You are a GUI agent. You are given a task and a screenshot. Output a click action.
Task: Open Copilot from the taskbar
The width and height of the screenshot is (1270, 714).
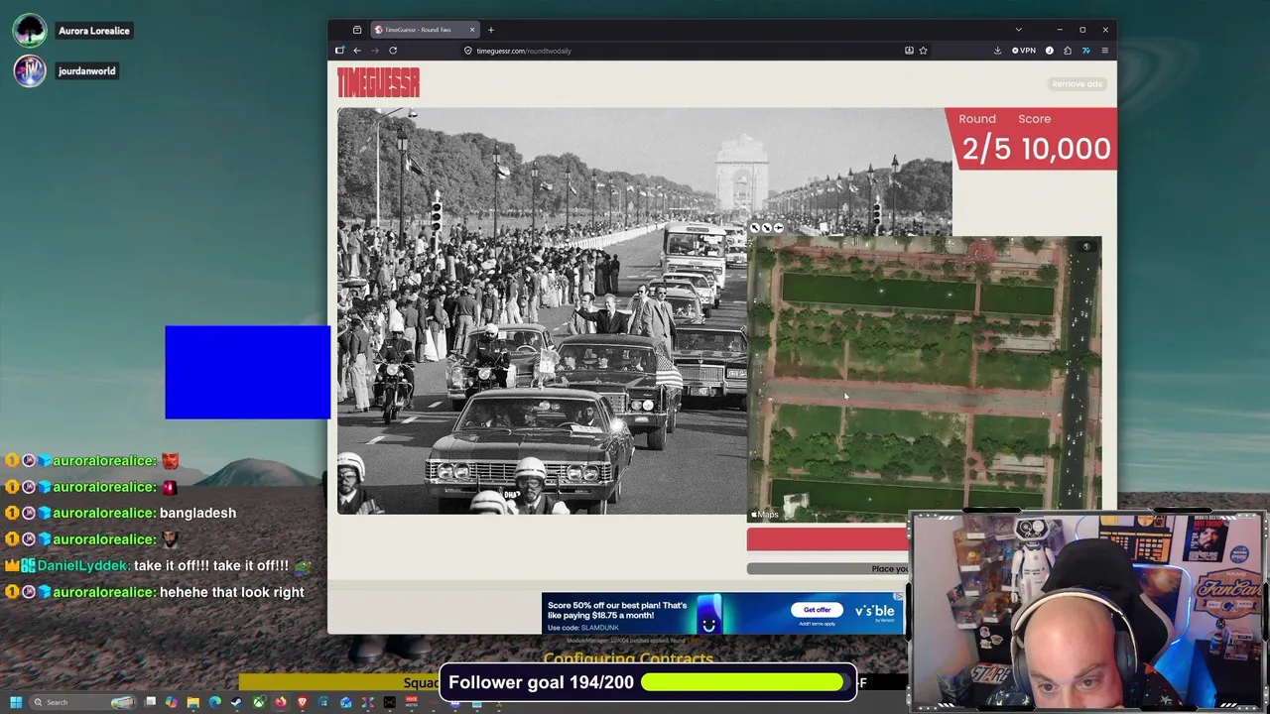tap(172, 702)
